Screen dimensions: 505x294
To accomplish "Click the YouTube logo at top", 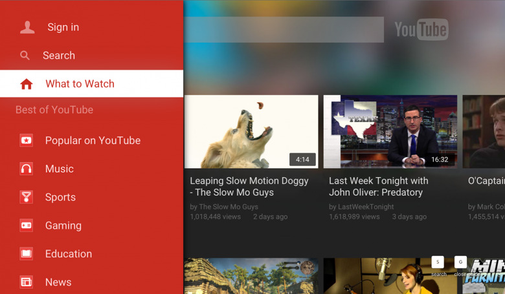I will pos(421,29).
